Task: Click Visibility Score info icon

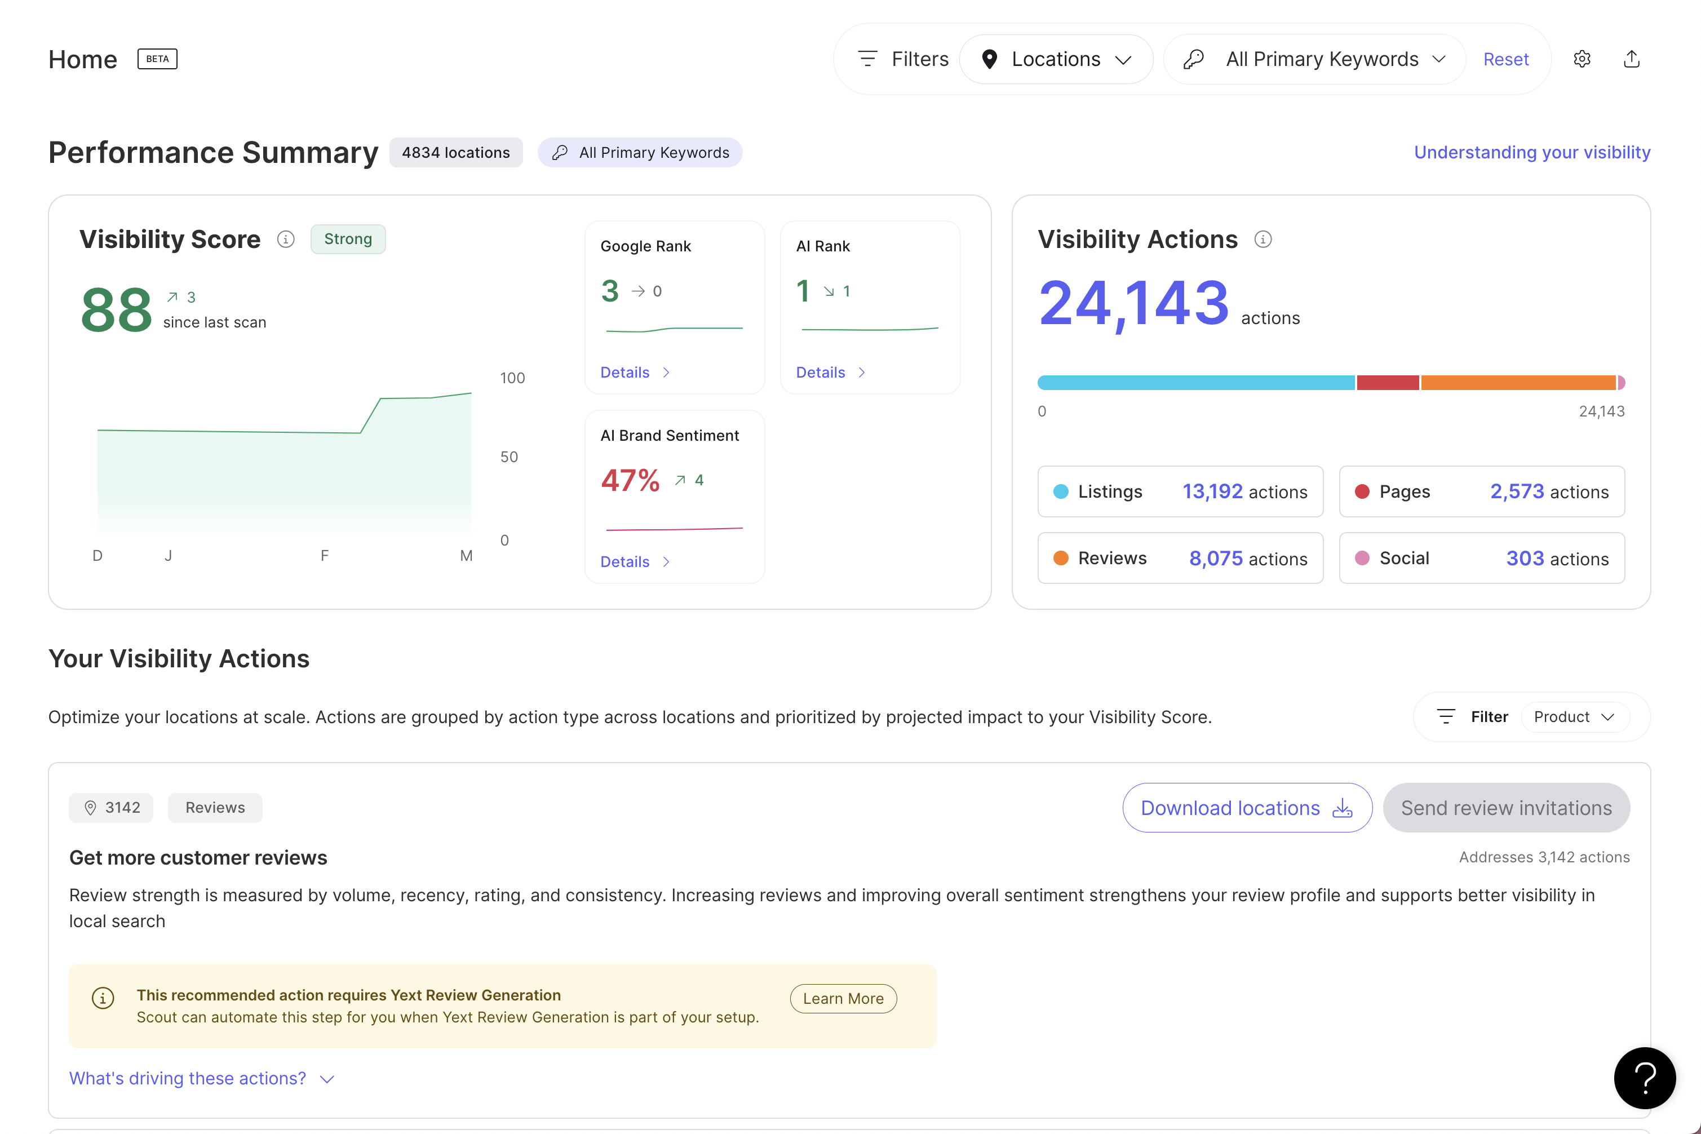Action: pyautogui.click(x=286, y=240)
